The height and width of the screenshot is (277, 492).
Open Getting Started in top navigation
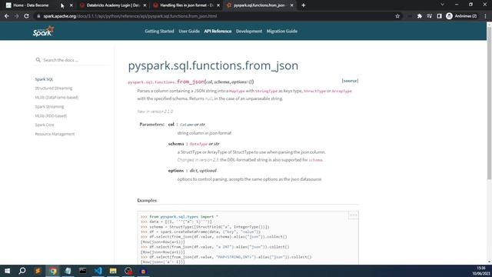tap(159, 31)
